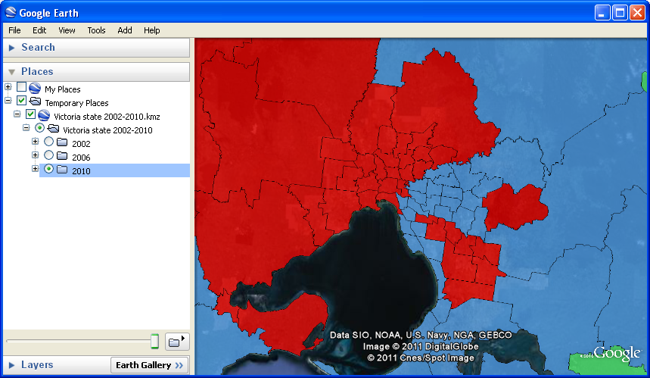Open the File menu
Image resolution: width=650 pixels, height=378 pixels.
point(14,30)
